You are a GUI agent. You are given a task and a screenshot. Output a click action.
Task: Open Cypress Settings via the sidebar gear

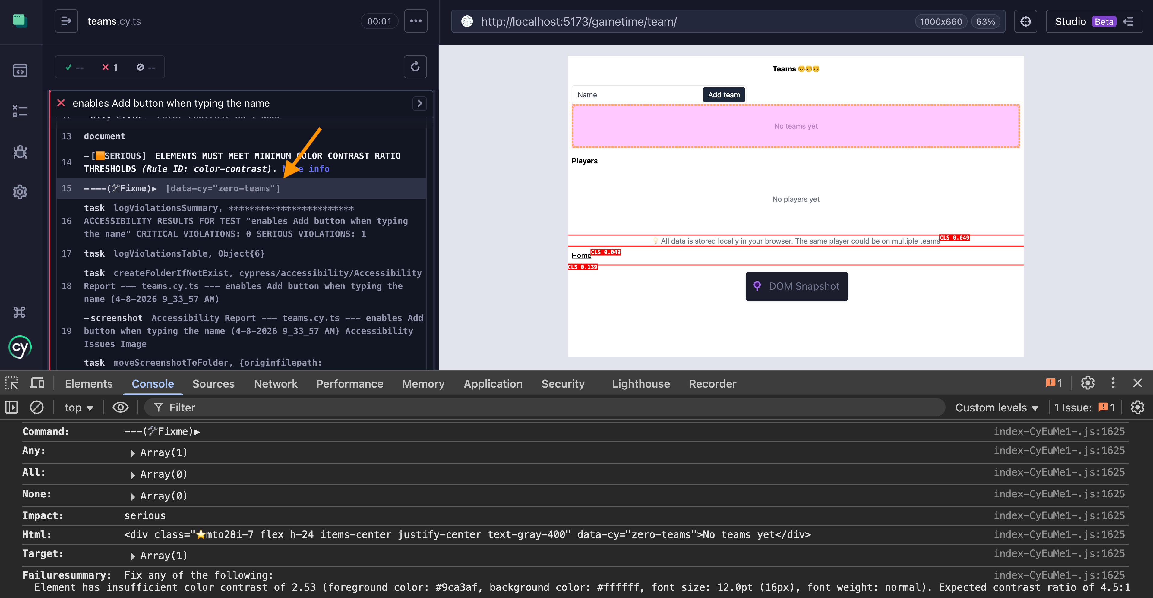coord(20,192)
